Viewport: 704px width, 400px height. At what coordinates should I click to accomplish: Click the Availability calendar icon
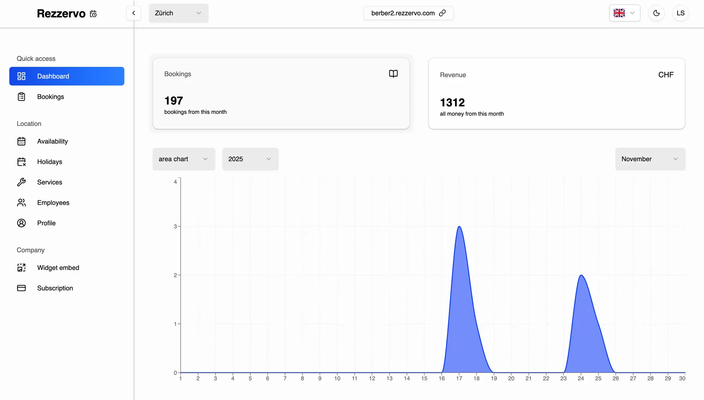tap(21, 141)
